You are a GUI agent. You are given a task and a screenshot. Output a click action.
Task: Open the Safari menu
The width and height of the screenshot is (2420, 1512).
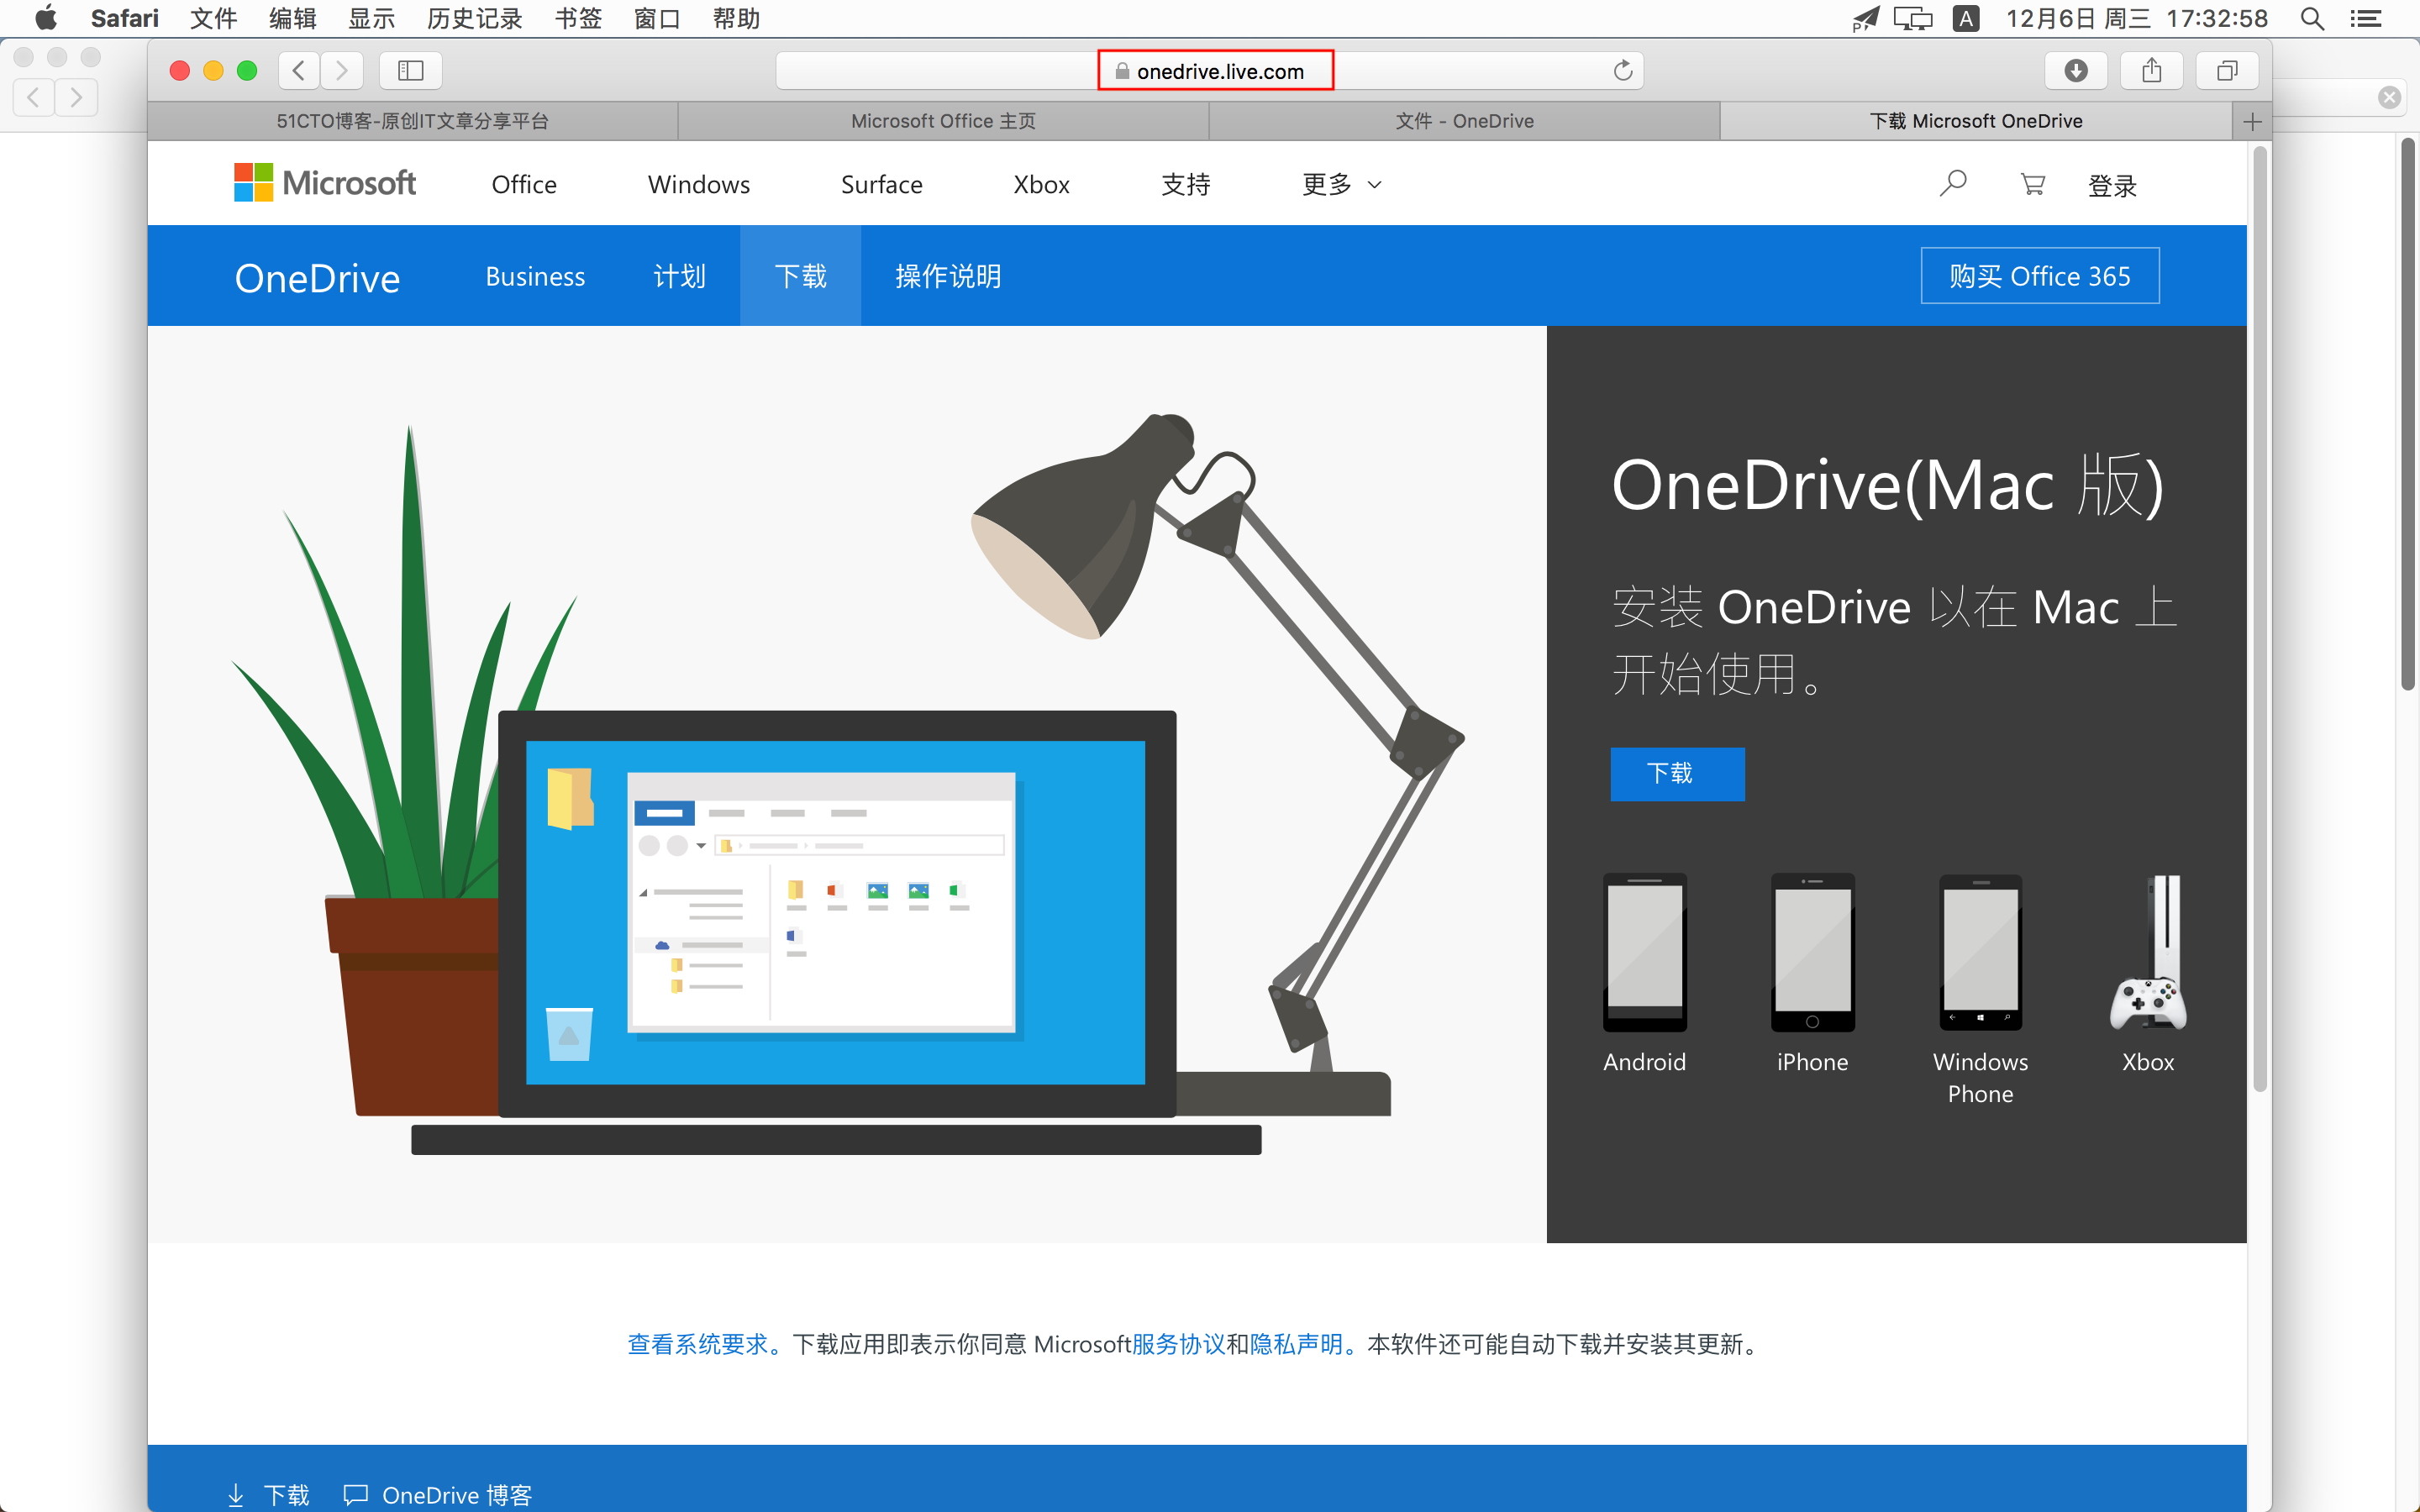click(x=124, y=18)
